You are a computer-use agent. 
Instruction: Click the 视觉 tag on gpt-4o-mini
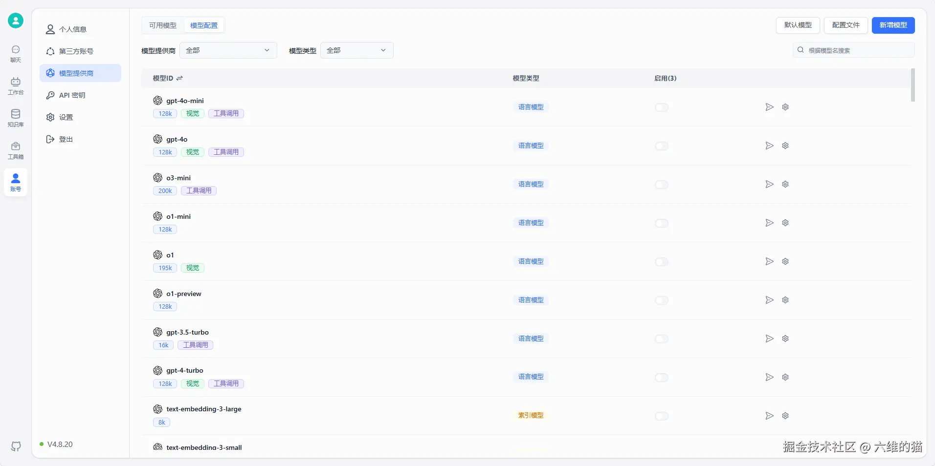coord(193,113)
